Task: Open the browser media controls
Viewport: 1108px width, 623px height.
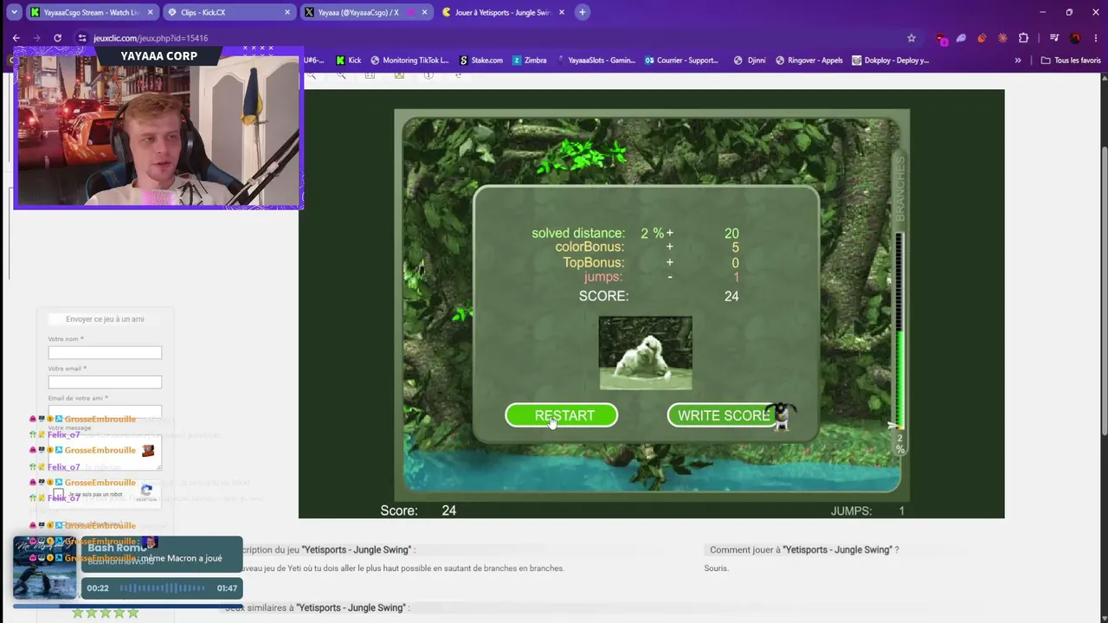Action: point(1054,38)
